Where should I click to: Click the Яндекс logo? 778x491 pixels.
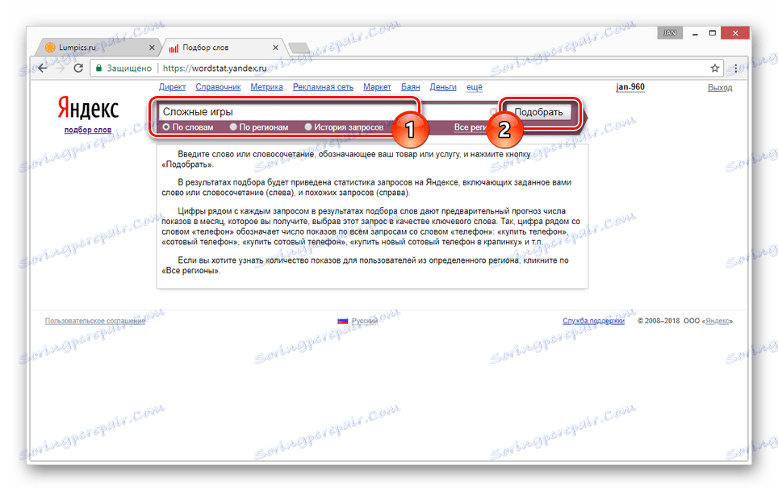[x=88, y=108]
